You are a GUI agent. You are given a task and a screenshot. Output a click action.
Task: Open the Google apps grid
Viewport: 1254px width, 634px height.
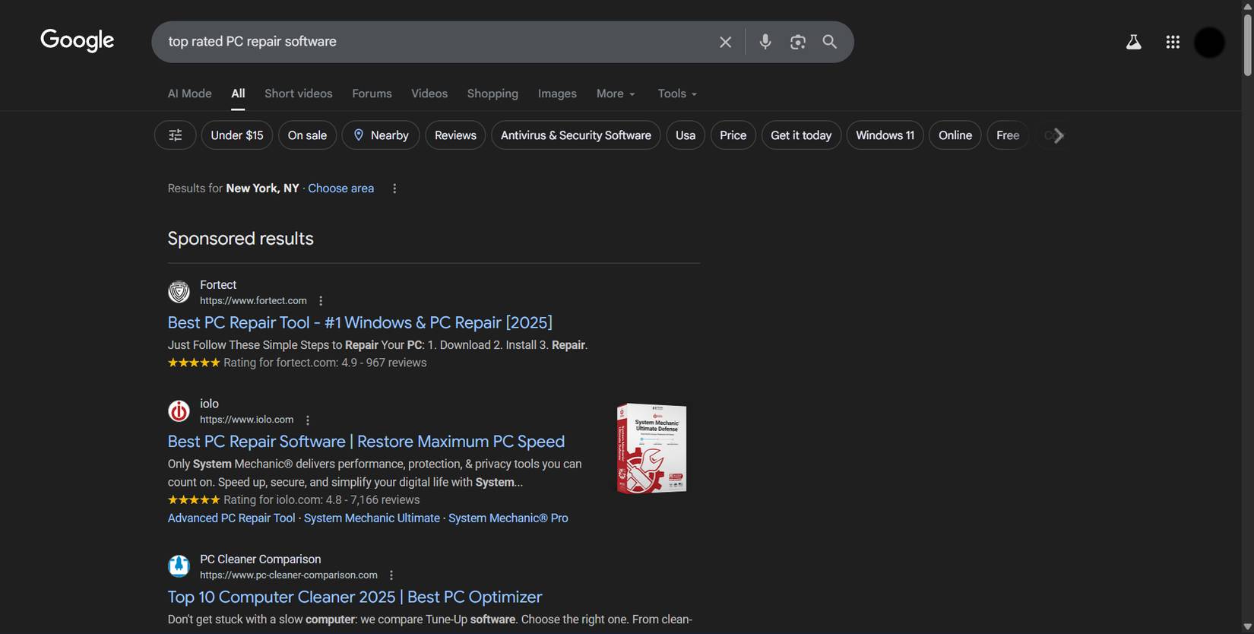coord(1173,42)
